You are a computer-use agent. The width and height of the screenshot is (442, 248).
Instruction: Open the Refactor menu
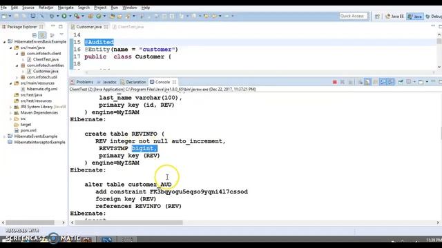[x=46, y=8]
